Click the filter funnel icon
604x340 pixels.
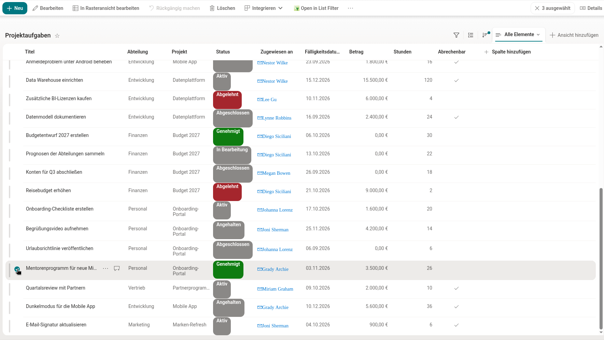456,35
